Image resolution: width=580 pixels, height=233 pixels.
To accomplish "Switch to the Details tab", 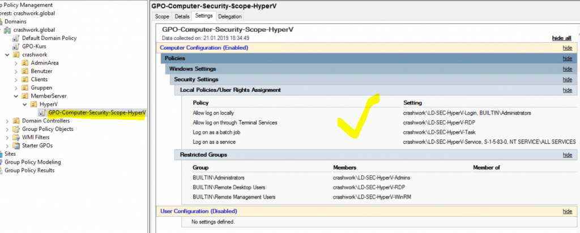I will (x=182, y=16).
